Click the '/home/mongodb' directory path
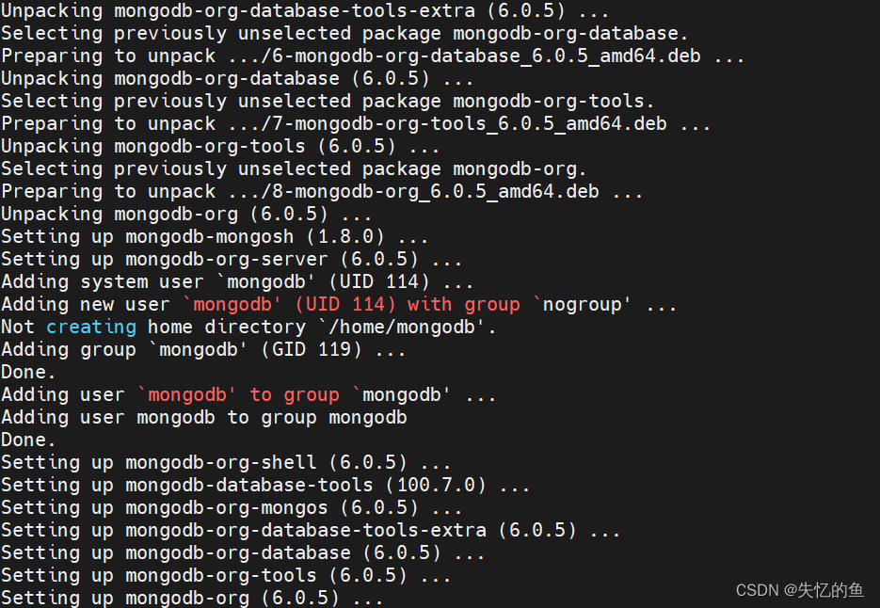Viewport: 880px width, 608px height. coord(401,327)
